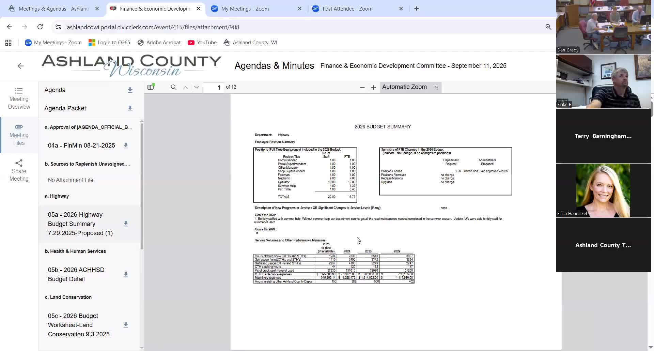
Task: Select 'a. Approval of [AGENDA_OFFICIAL_B' heading
Action: (88, 127)
